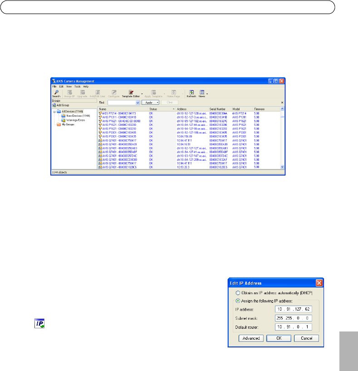The image size is (358, 371).
Task: Click address 10.93.20.3
Action: point(183,167)
